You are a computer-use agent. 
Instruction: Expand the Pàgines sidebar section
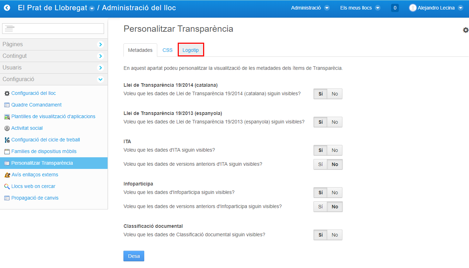pyautogui.click(x=100, y=44)
